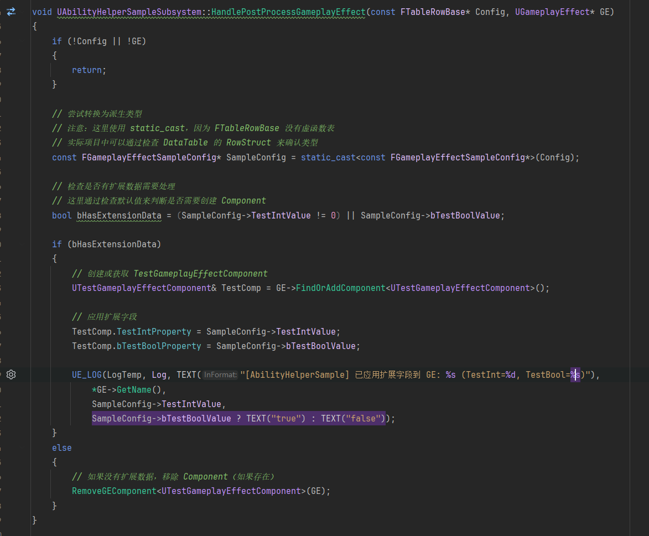Click the gutter arrows icon beside function signature

coord(11,12)
